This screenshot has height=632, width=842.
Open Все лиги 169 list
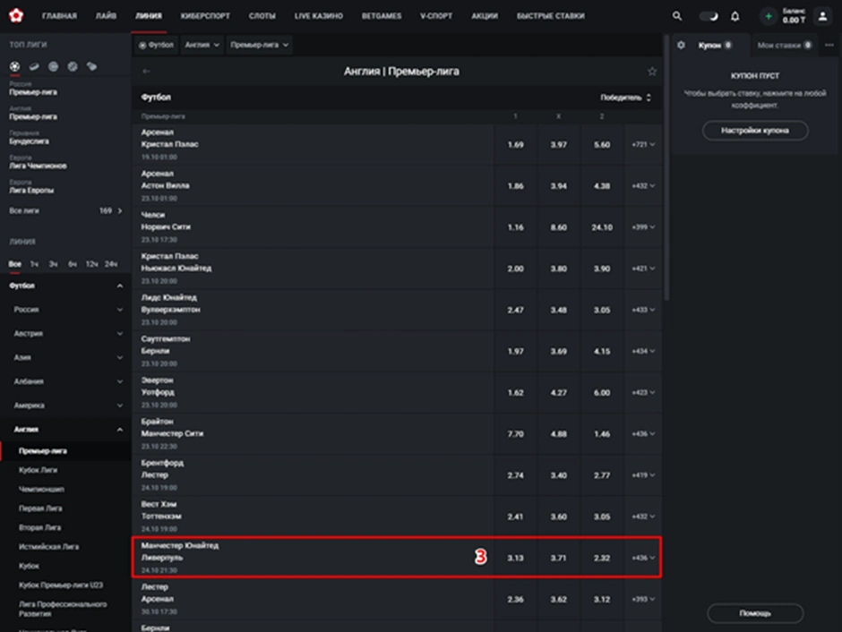click(x=65, y=211)
